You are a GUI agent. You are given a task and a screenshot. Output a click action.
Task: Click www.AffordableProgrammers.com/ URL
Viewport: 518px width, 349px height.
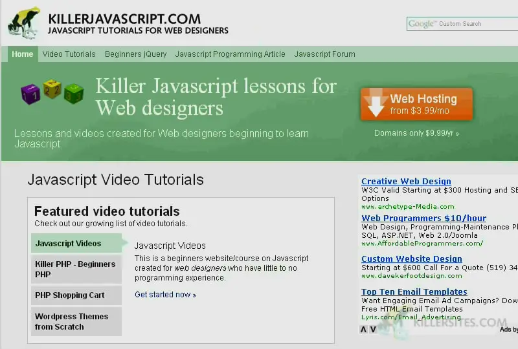[x=422, y=244]
